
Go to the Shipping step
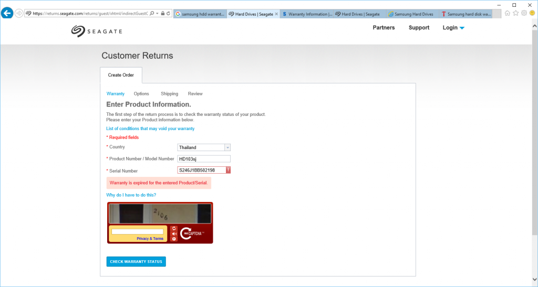click(170, 93)
